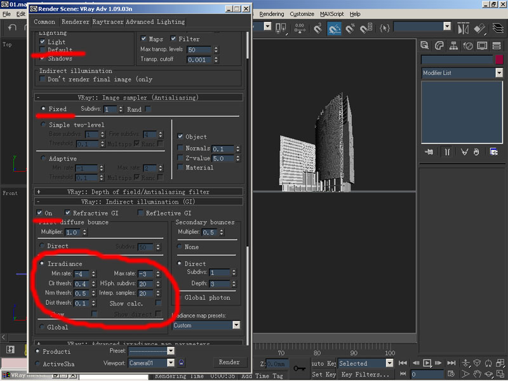Open the MAXScript menu
Viewport: 508px width, 381px height.
tap(332, 14)
